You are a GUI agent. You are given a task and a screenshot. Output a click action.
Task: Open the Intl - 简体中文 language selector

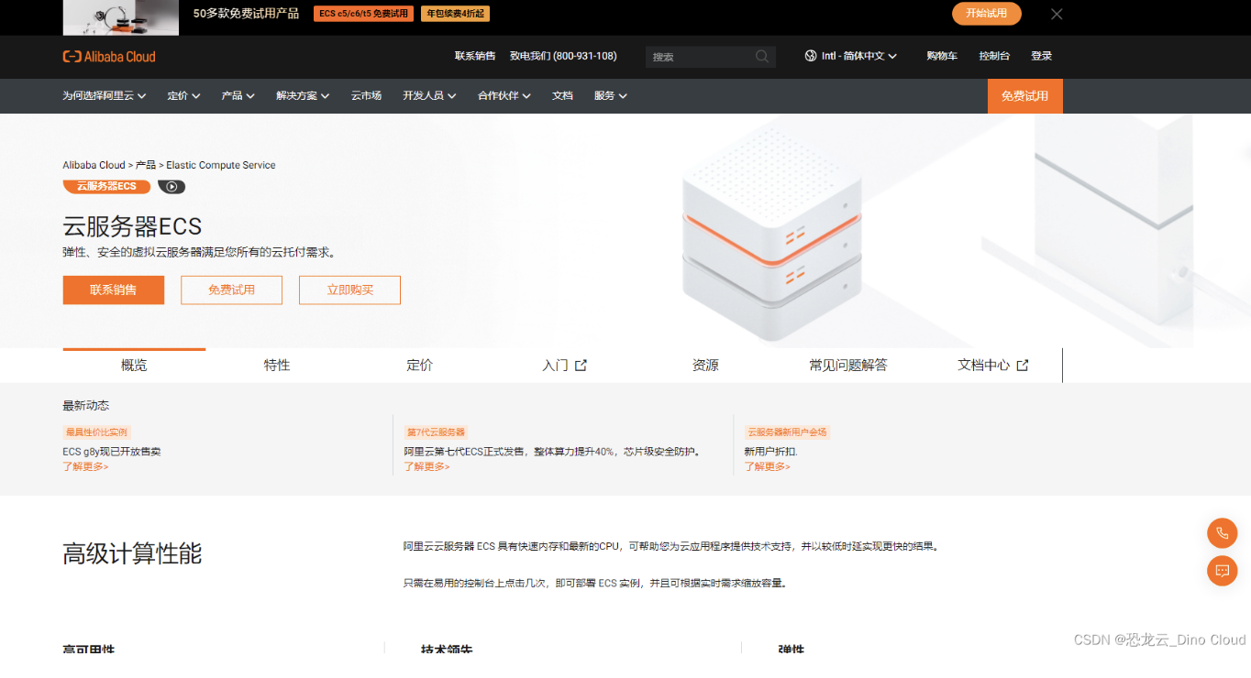[851, 56]
